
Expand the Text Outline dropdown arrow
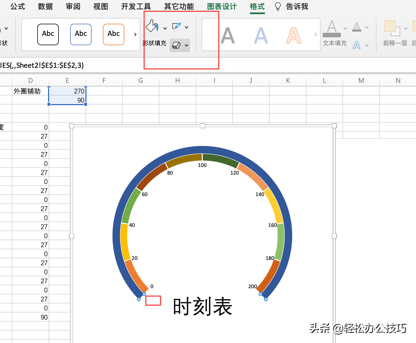(x=367, y=27)
